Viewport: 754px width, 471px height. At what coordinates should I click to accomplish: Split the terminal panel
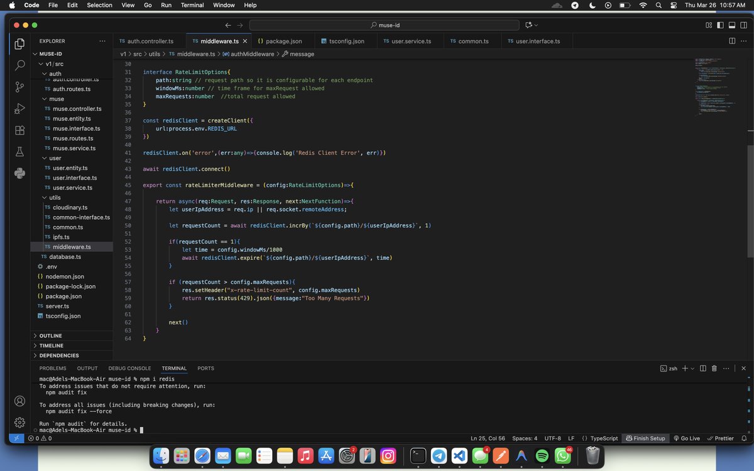702,369
